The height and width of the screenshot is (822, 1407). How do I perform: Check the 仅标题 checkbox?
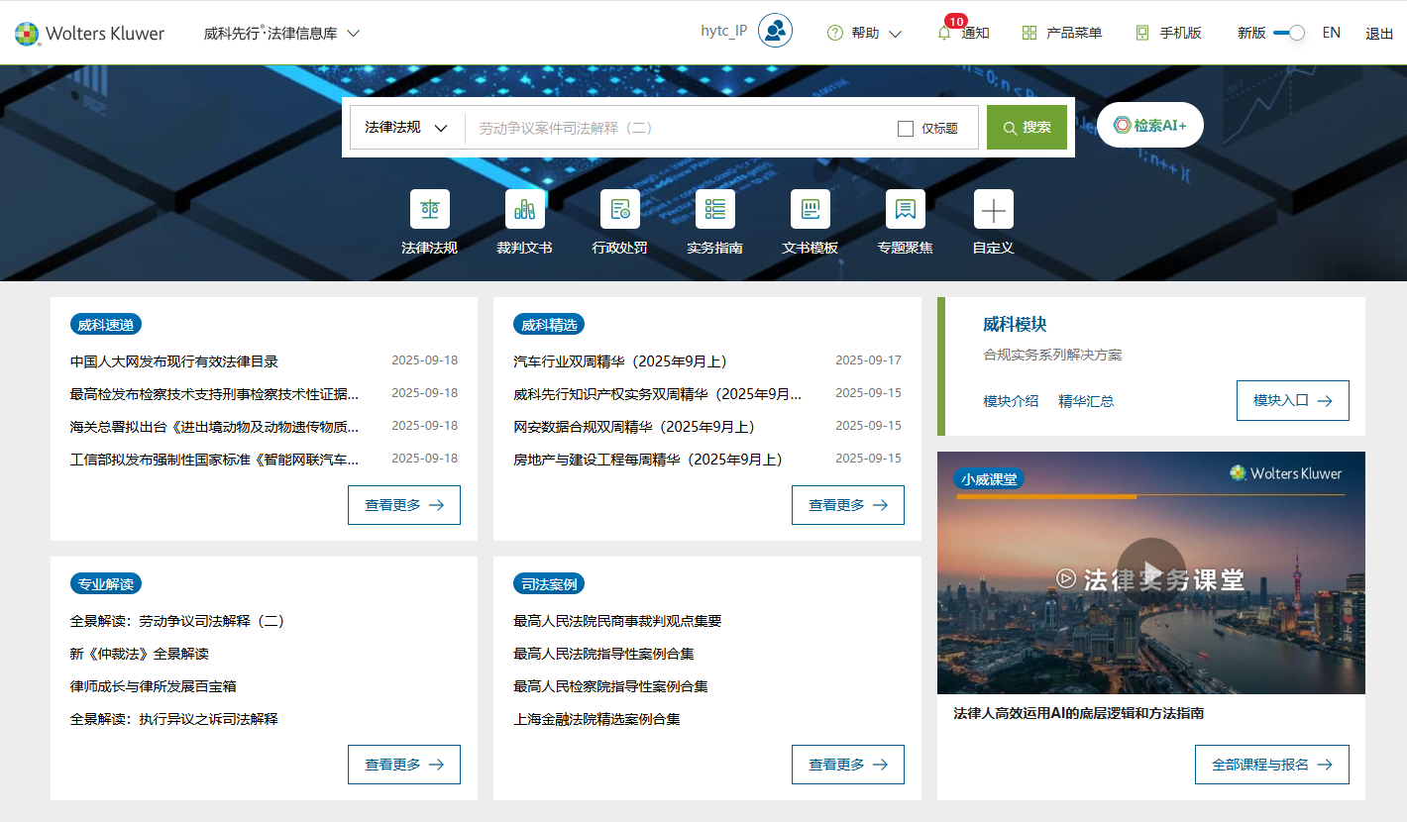pyautogui.click(x=906, y=129)
